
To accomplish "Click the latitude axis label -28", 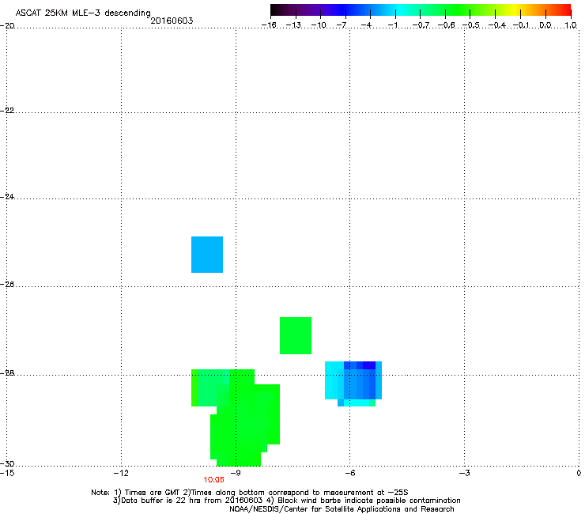I will pyautogui.click(x=7, y=373).
